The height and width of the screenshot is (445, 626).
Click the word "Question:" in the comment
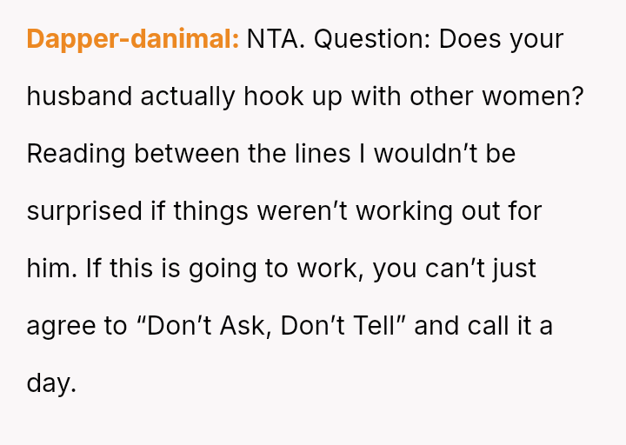coord(371,39)
